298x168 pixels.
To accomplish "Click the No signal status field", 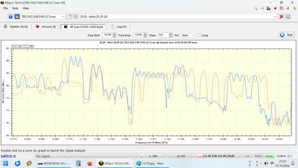I will click(x=87, y=156).
